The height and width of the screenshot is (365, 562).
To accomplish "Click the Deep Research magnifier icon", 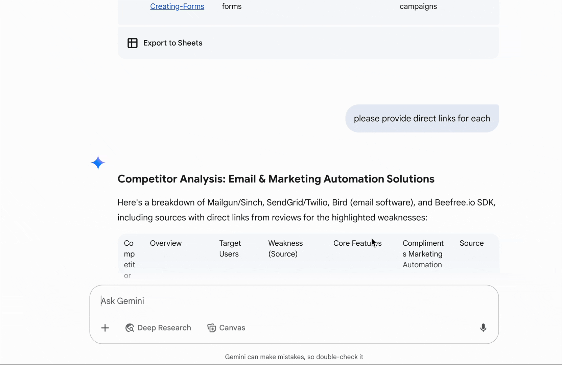I will (130, 328).
